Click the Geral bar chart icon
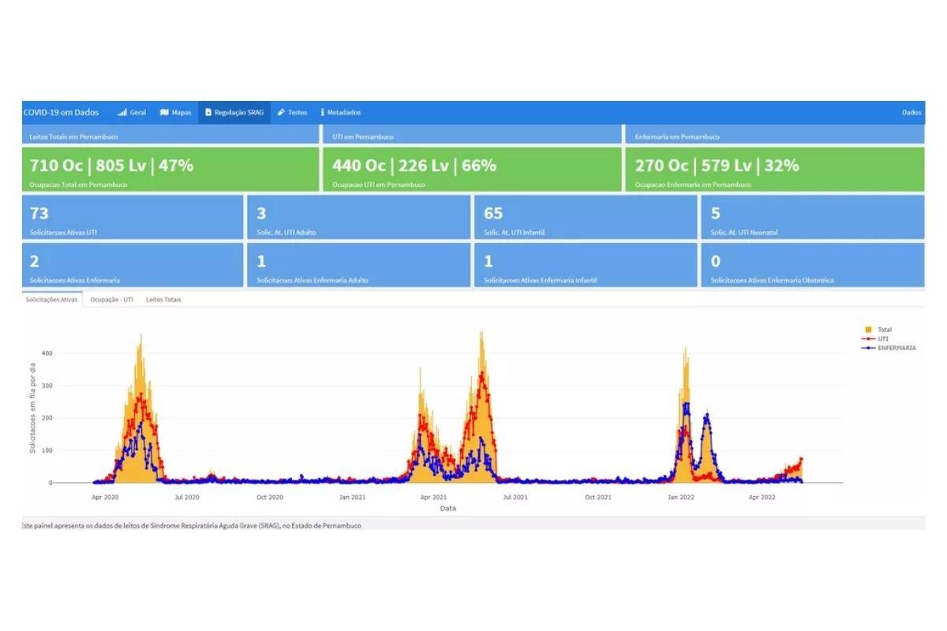Image resolution: width=947 pixels, height=631 pixels. (122, 113)
